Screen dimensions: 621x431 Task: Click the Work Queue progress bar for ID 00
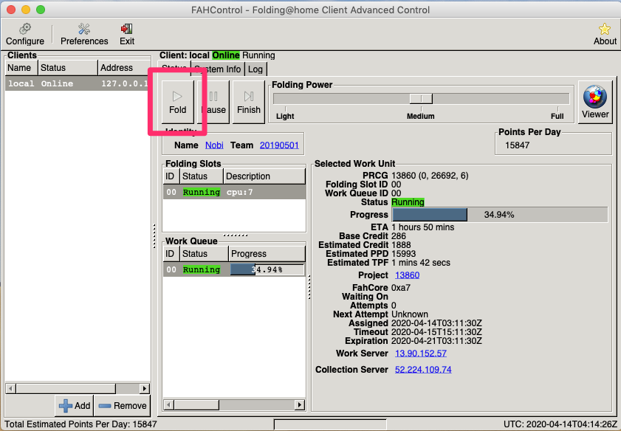tap(267, 269)
